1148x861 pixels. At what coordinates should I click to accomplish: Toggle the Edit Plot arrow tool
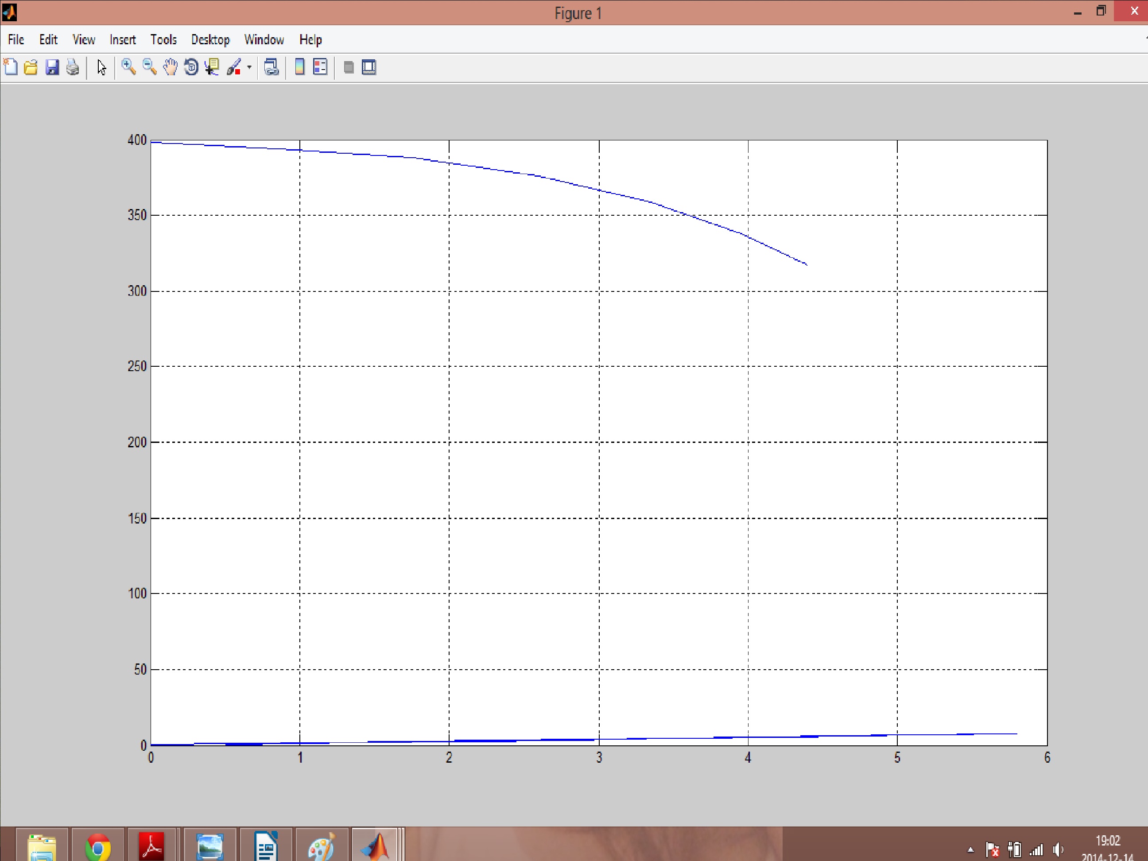[102, 67]
